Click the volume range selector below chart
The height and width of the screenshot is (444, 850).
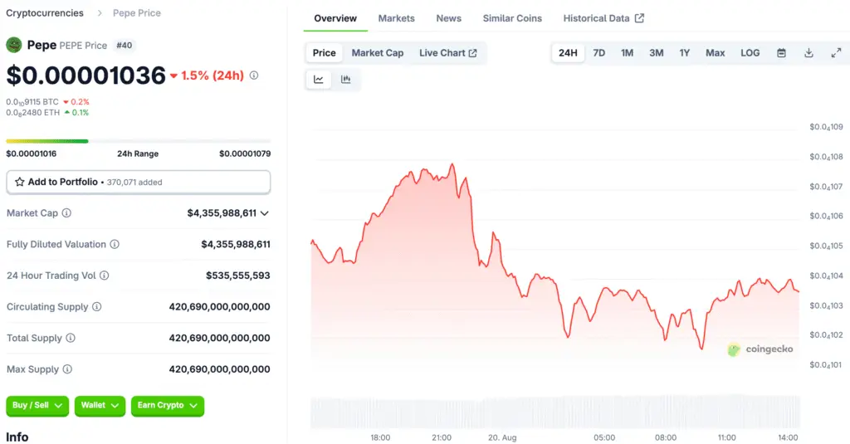[555, 412]
